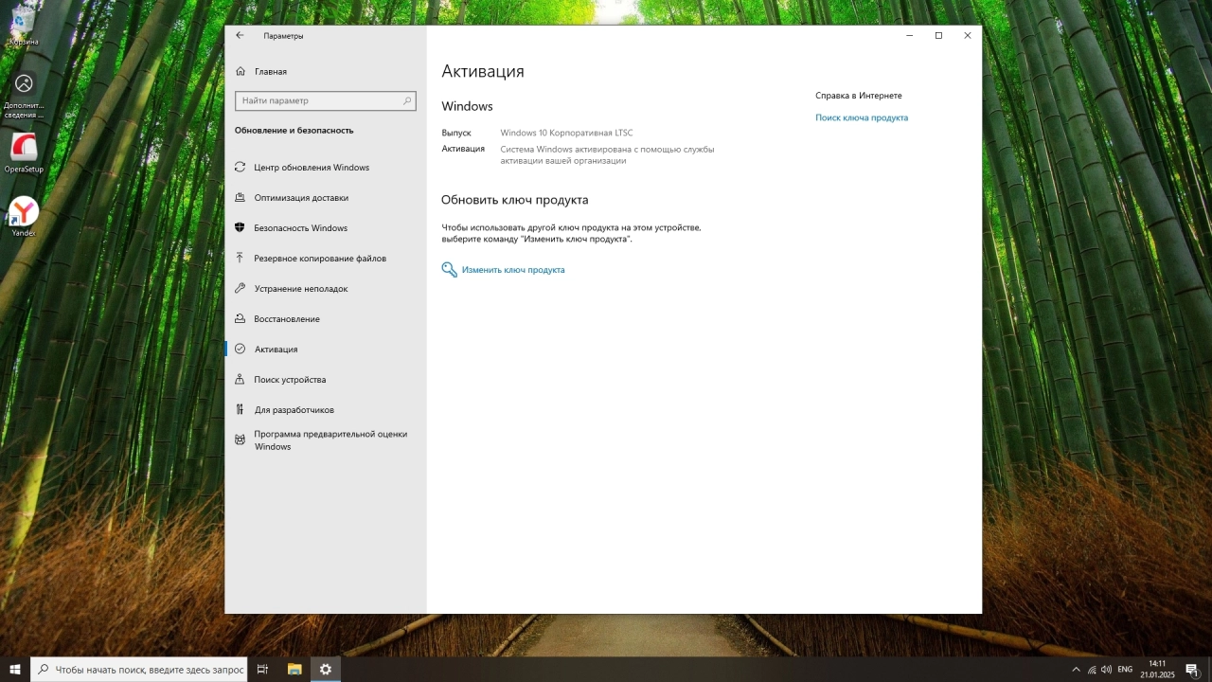The height and width of the screenshot is (682, 1212).
Task: Click the taskbar search box
Action: tap(139, 670)
